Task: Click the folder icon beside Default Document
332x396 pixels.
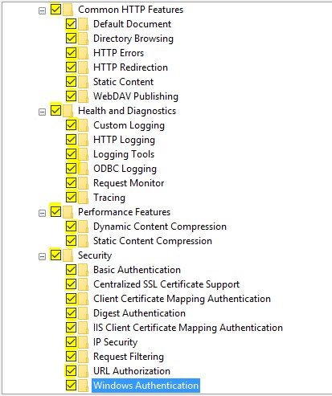Action: pos(84,24)
